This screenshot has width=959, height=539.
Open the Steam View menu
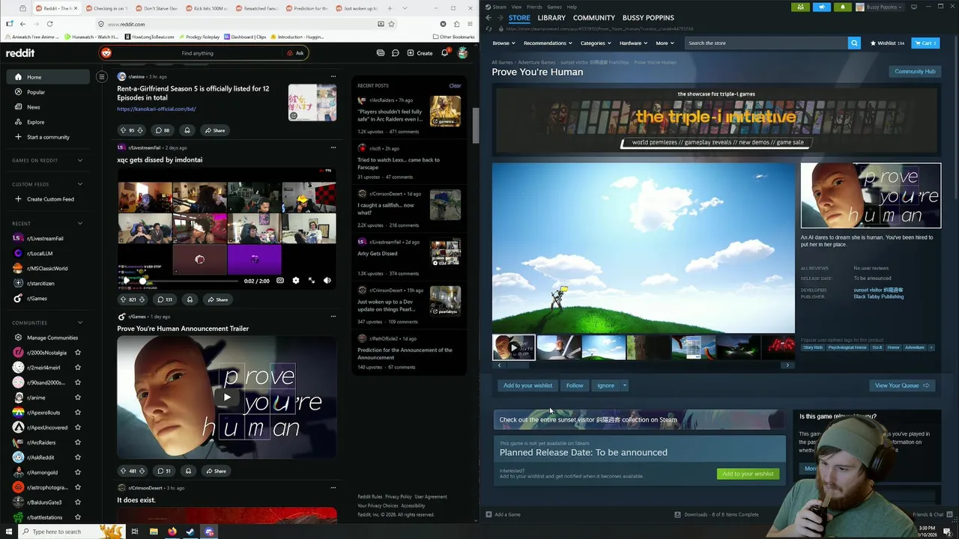coord(516,7)
